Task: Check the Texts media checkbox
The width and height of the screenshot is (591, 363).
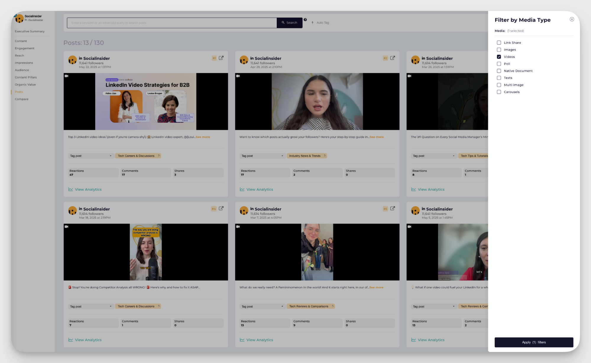Action: (x=499, y=78)
